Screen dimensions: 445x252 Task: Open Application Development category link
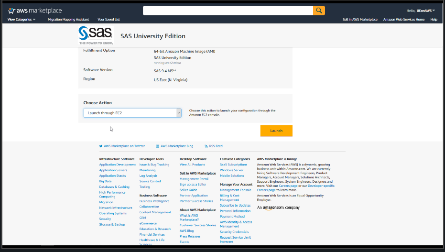(x=118, y=164)
